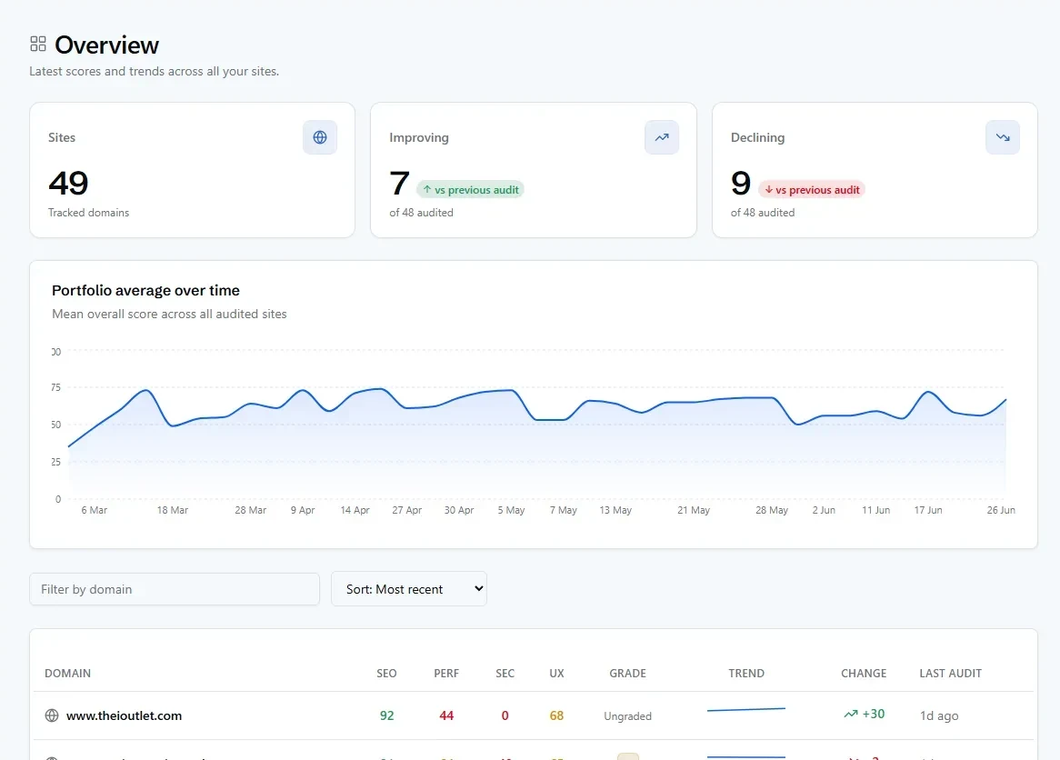The height and width of the screenshot is (760, 1060).
Task: Click the SEC column header
Action: 505,674
